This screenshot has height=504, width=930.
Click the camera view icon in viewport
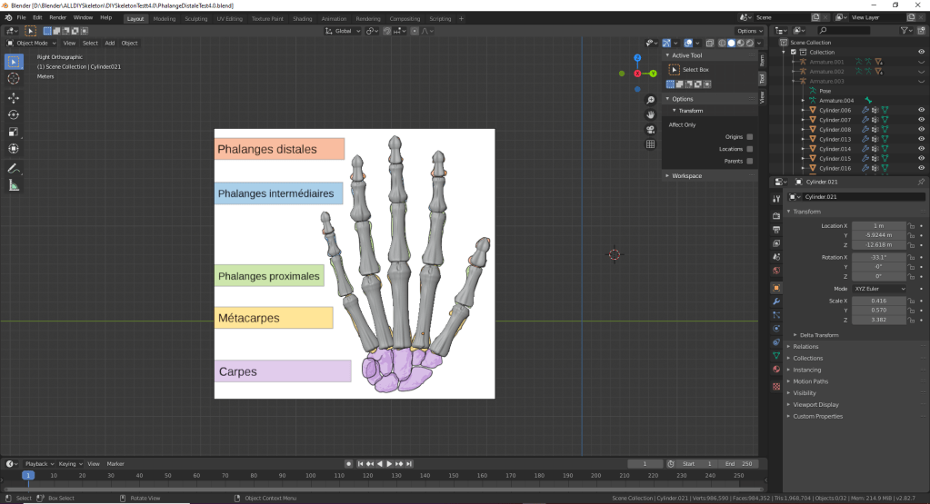pos(651,129)
